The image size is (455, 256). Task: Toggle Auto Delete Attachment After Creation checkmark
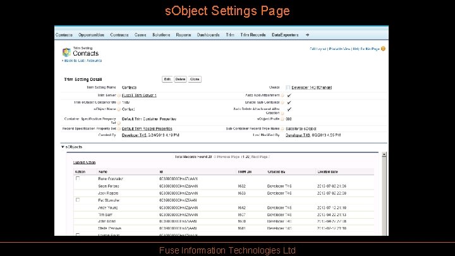(x=289, y=109)
